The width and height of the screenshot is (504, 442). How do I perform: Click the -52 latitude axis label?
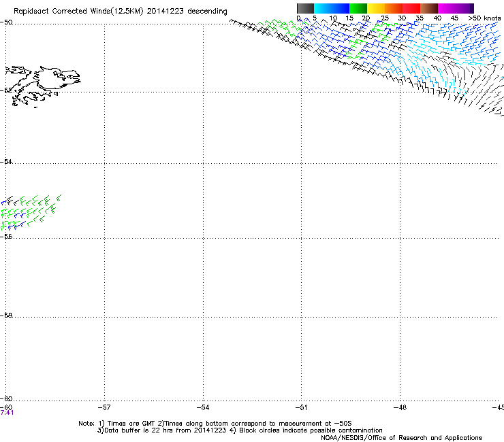tap(6, 90)
